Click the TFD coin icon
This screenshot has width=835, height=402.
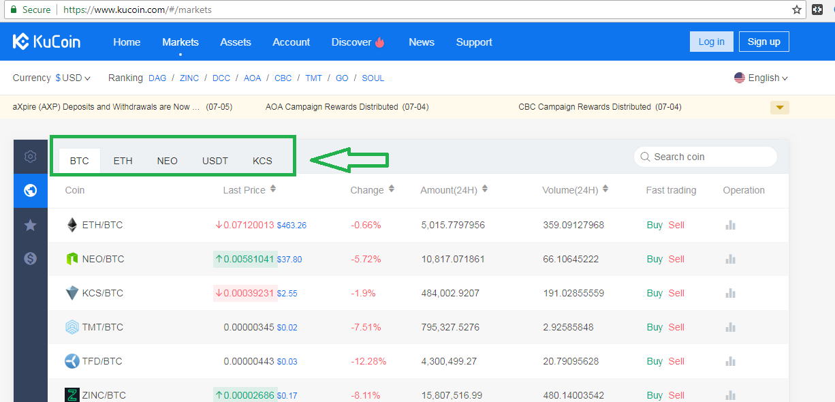click(x=72, y=361)
